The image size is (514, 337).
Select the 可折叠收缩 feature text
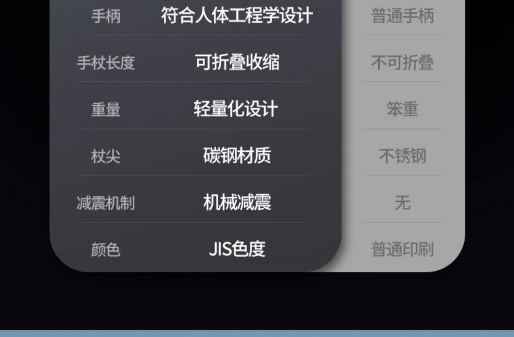pos(237,62)
